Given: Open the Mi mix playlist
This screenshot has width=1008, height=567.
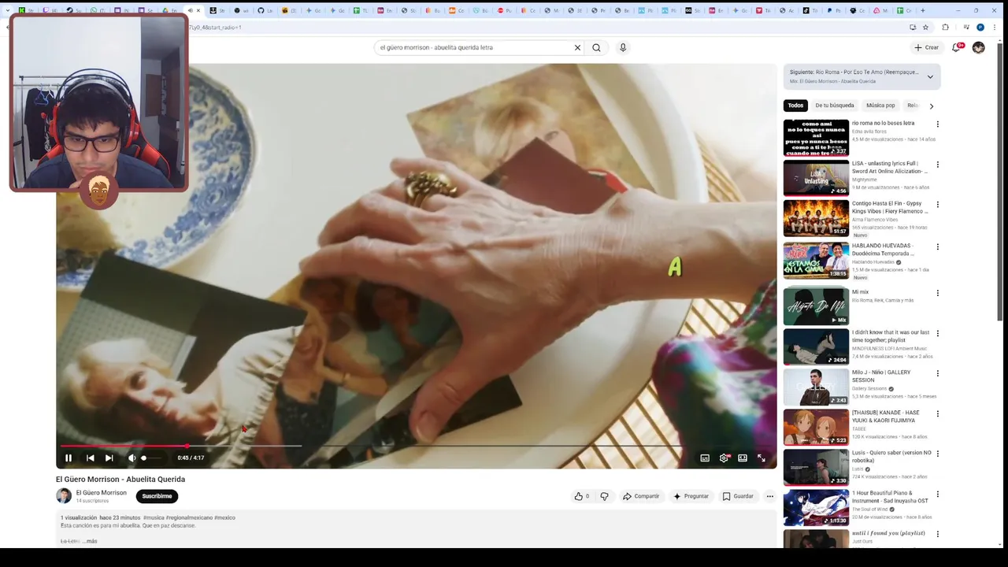Looking at the screenshot, I should pyautogui.click(x=816, y=306).
